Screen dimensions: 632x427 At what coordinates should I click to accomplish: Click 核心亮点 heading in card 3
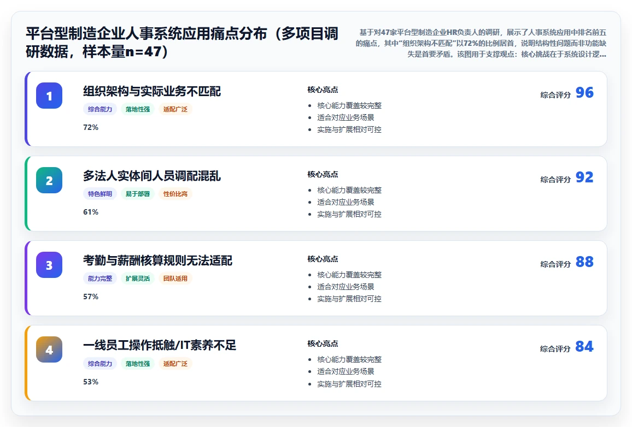click(323, 259)
